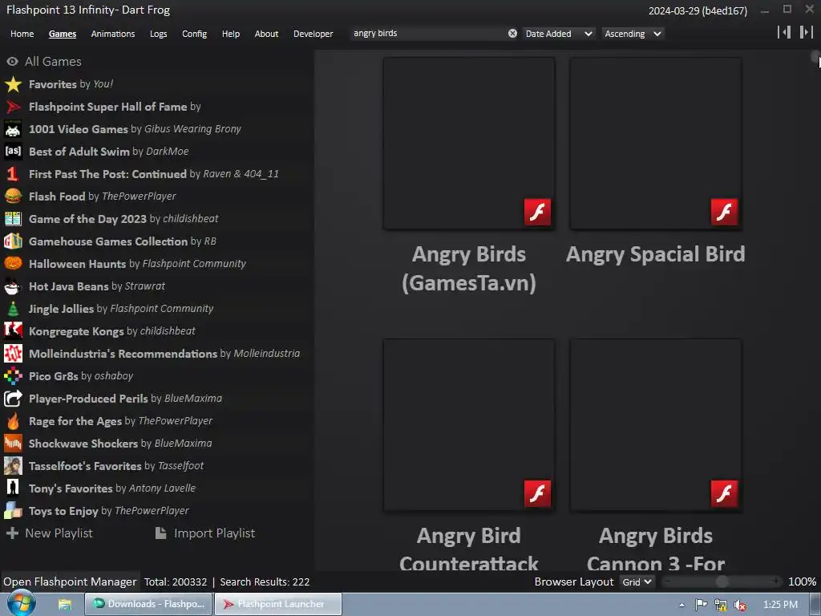Click the Toys to Enjoy icon
The height and width of the screenshot is (616, 821).
tap(13, 511)
